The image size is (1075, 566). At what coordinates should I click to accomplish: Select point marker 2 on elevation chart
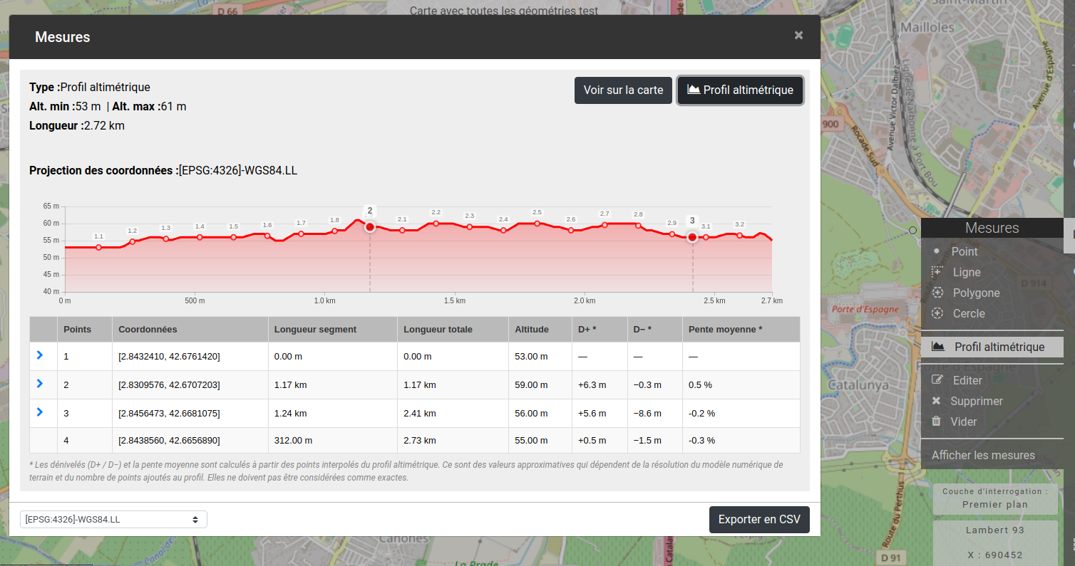[x=370, y=227]
